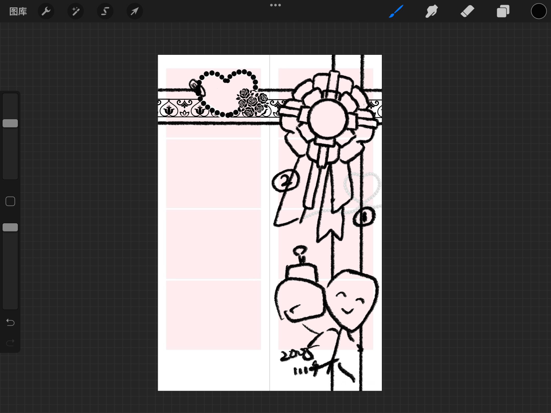Tap the rosette ribbon center circle on canvas
Viewport: 551px width, 413px height.
[328, 119]
